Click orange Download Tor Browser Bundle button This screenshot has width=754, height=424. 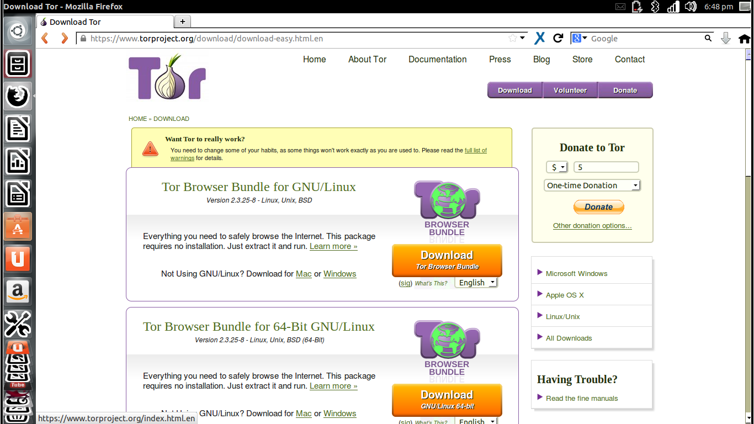click(447, 260)
